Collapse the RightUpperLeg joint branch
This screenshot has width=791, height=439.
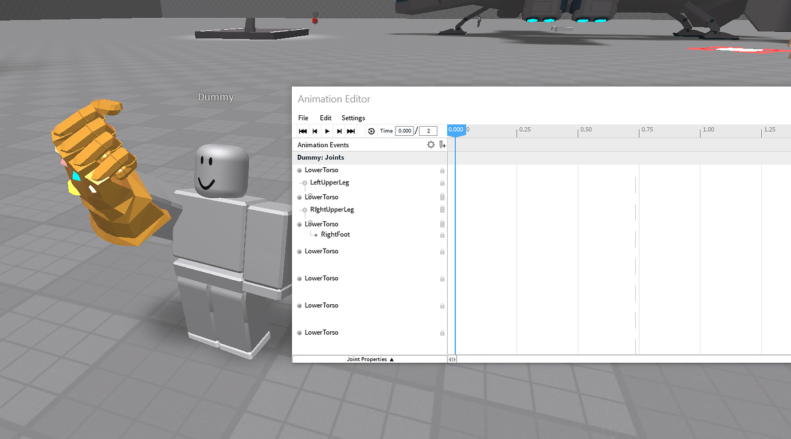(x=305, y=210)
